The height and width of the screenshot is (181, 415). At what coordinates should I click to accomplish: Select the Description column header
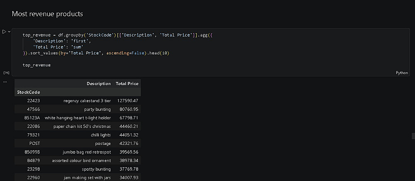98,83
